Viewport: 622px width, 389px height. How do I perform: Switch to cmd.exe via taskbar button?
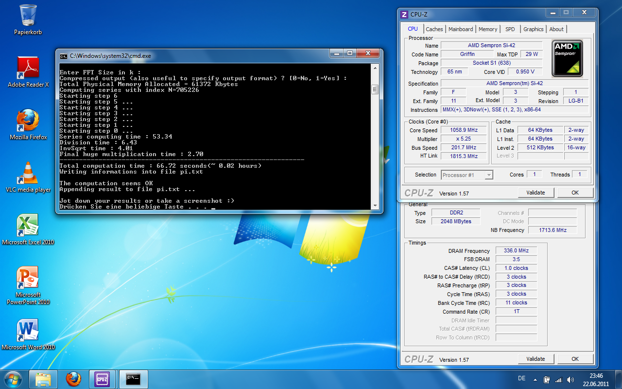point(133,379)
